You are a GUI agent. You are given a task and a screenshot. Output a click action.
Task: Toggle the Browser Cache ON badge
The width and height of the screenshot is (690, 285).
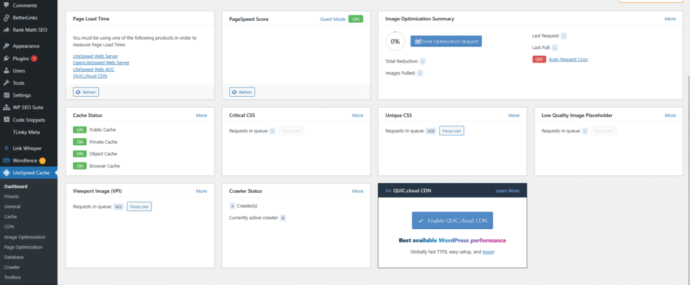click(x=80, y=166)
